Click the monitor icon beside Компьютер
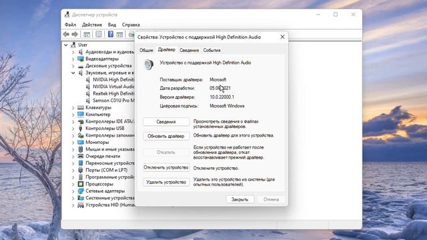The height and width of the screenshot is (240, 427). pos(81,114)
